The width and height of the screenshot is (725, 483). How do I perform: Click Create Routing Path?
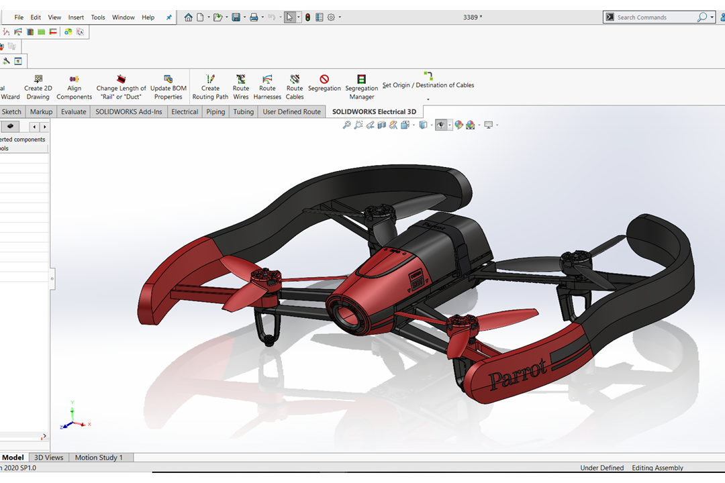pyautogui.click(x=210, y=87)
